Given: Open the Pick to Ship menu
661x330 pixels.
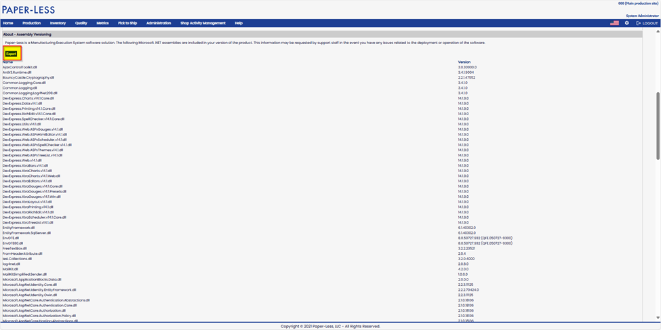Looking at the screenshot, I should (127, 23).
